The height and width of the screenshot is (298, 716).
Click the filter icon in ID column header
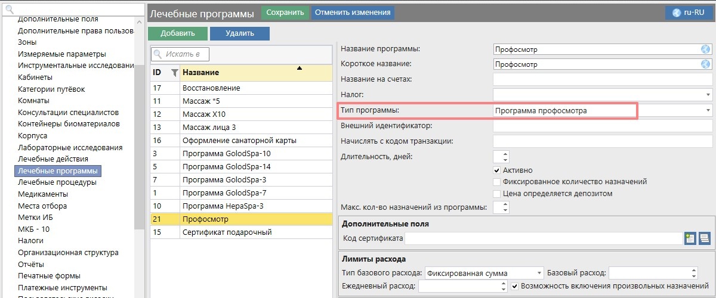(x=174, y=73)
